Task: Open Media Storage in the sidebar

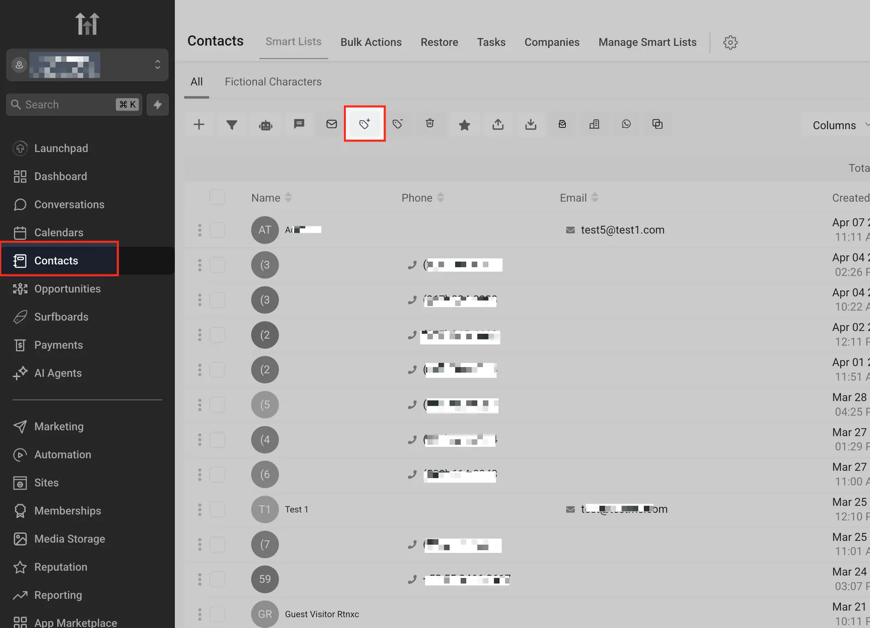Action: (70, 539)
